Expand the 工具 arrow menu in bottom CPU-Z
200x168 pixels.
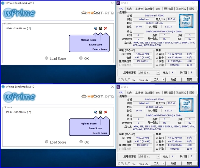coord(164,163)
